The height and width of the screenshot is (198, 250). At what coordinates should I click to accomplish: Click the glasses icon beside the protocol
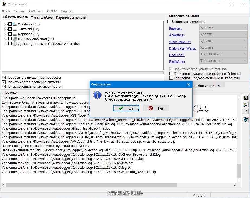click(246, 105)
